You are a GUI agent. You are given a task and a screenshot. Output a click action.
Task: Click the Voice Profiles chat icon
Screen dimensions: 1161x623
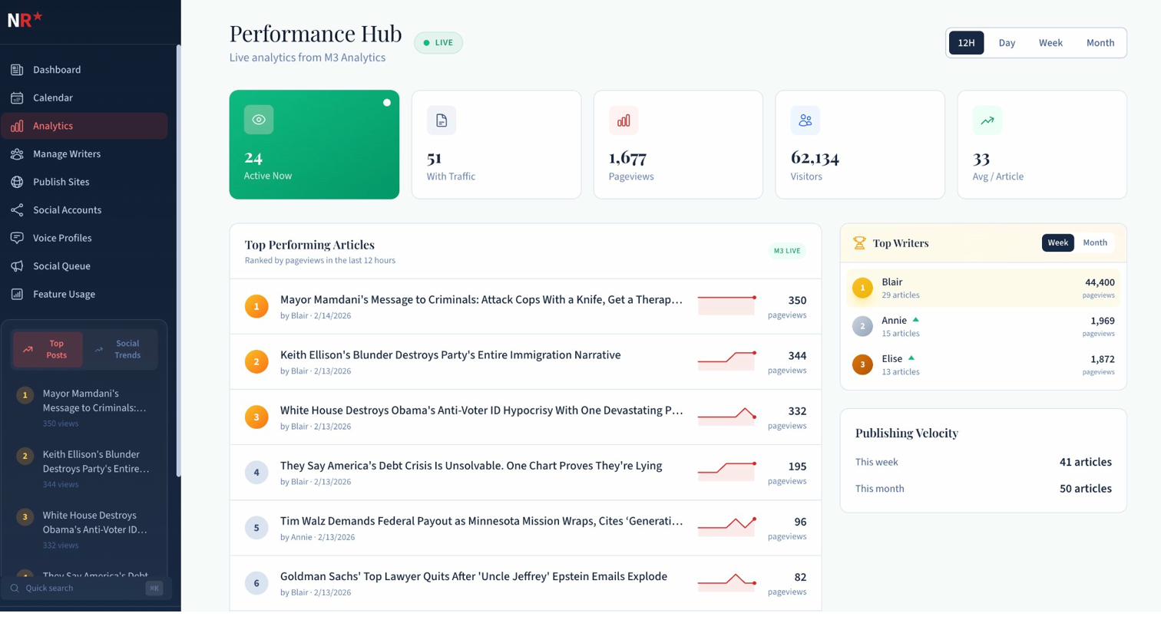17,238
